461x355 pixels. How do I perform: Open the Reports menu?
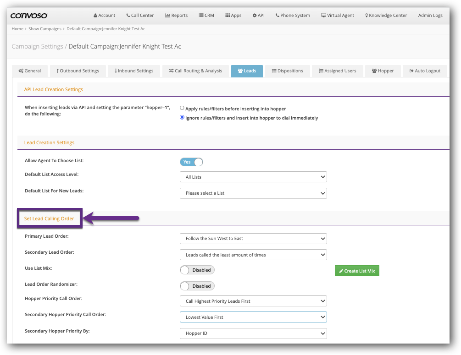pos(177,15)
